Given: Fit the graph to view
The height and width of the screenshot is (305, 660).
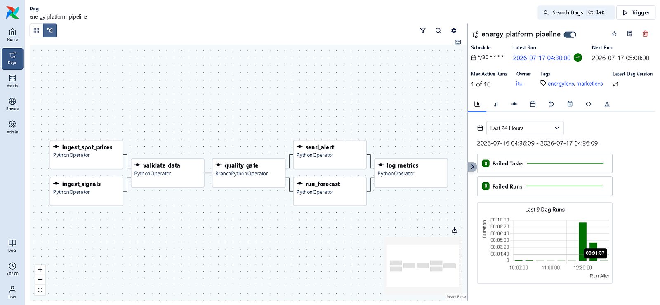Looking at the screenshot, I should point(40,290).
